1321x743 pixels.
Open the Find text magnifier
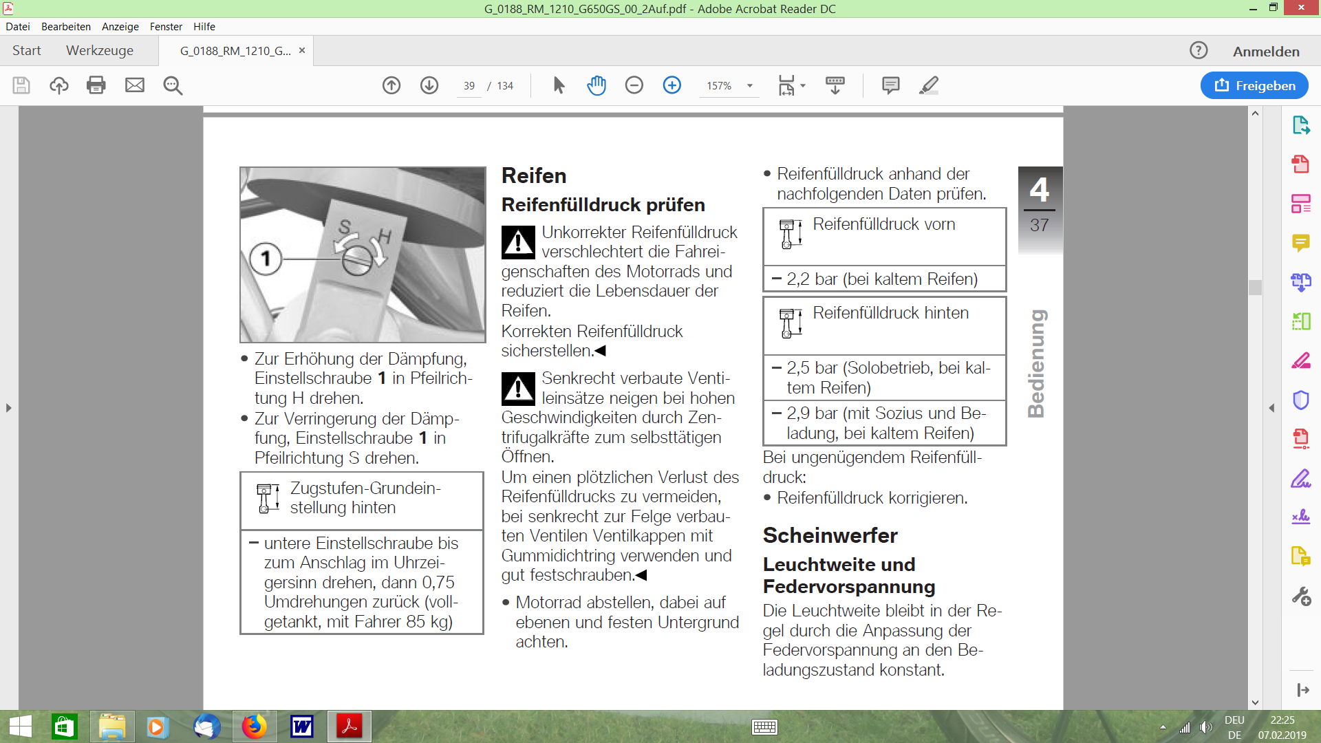tap(173, 85)
